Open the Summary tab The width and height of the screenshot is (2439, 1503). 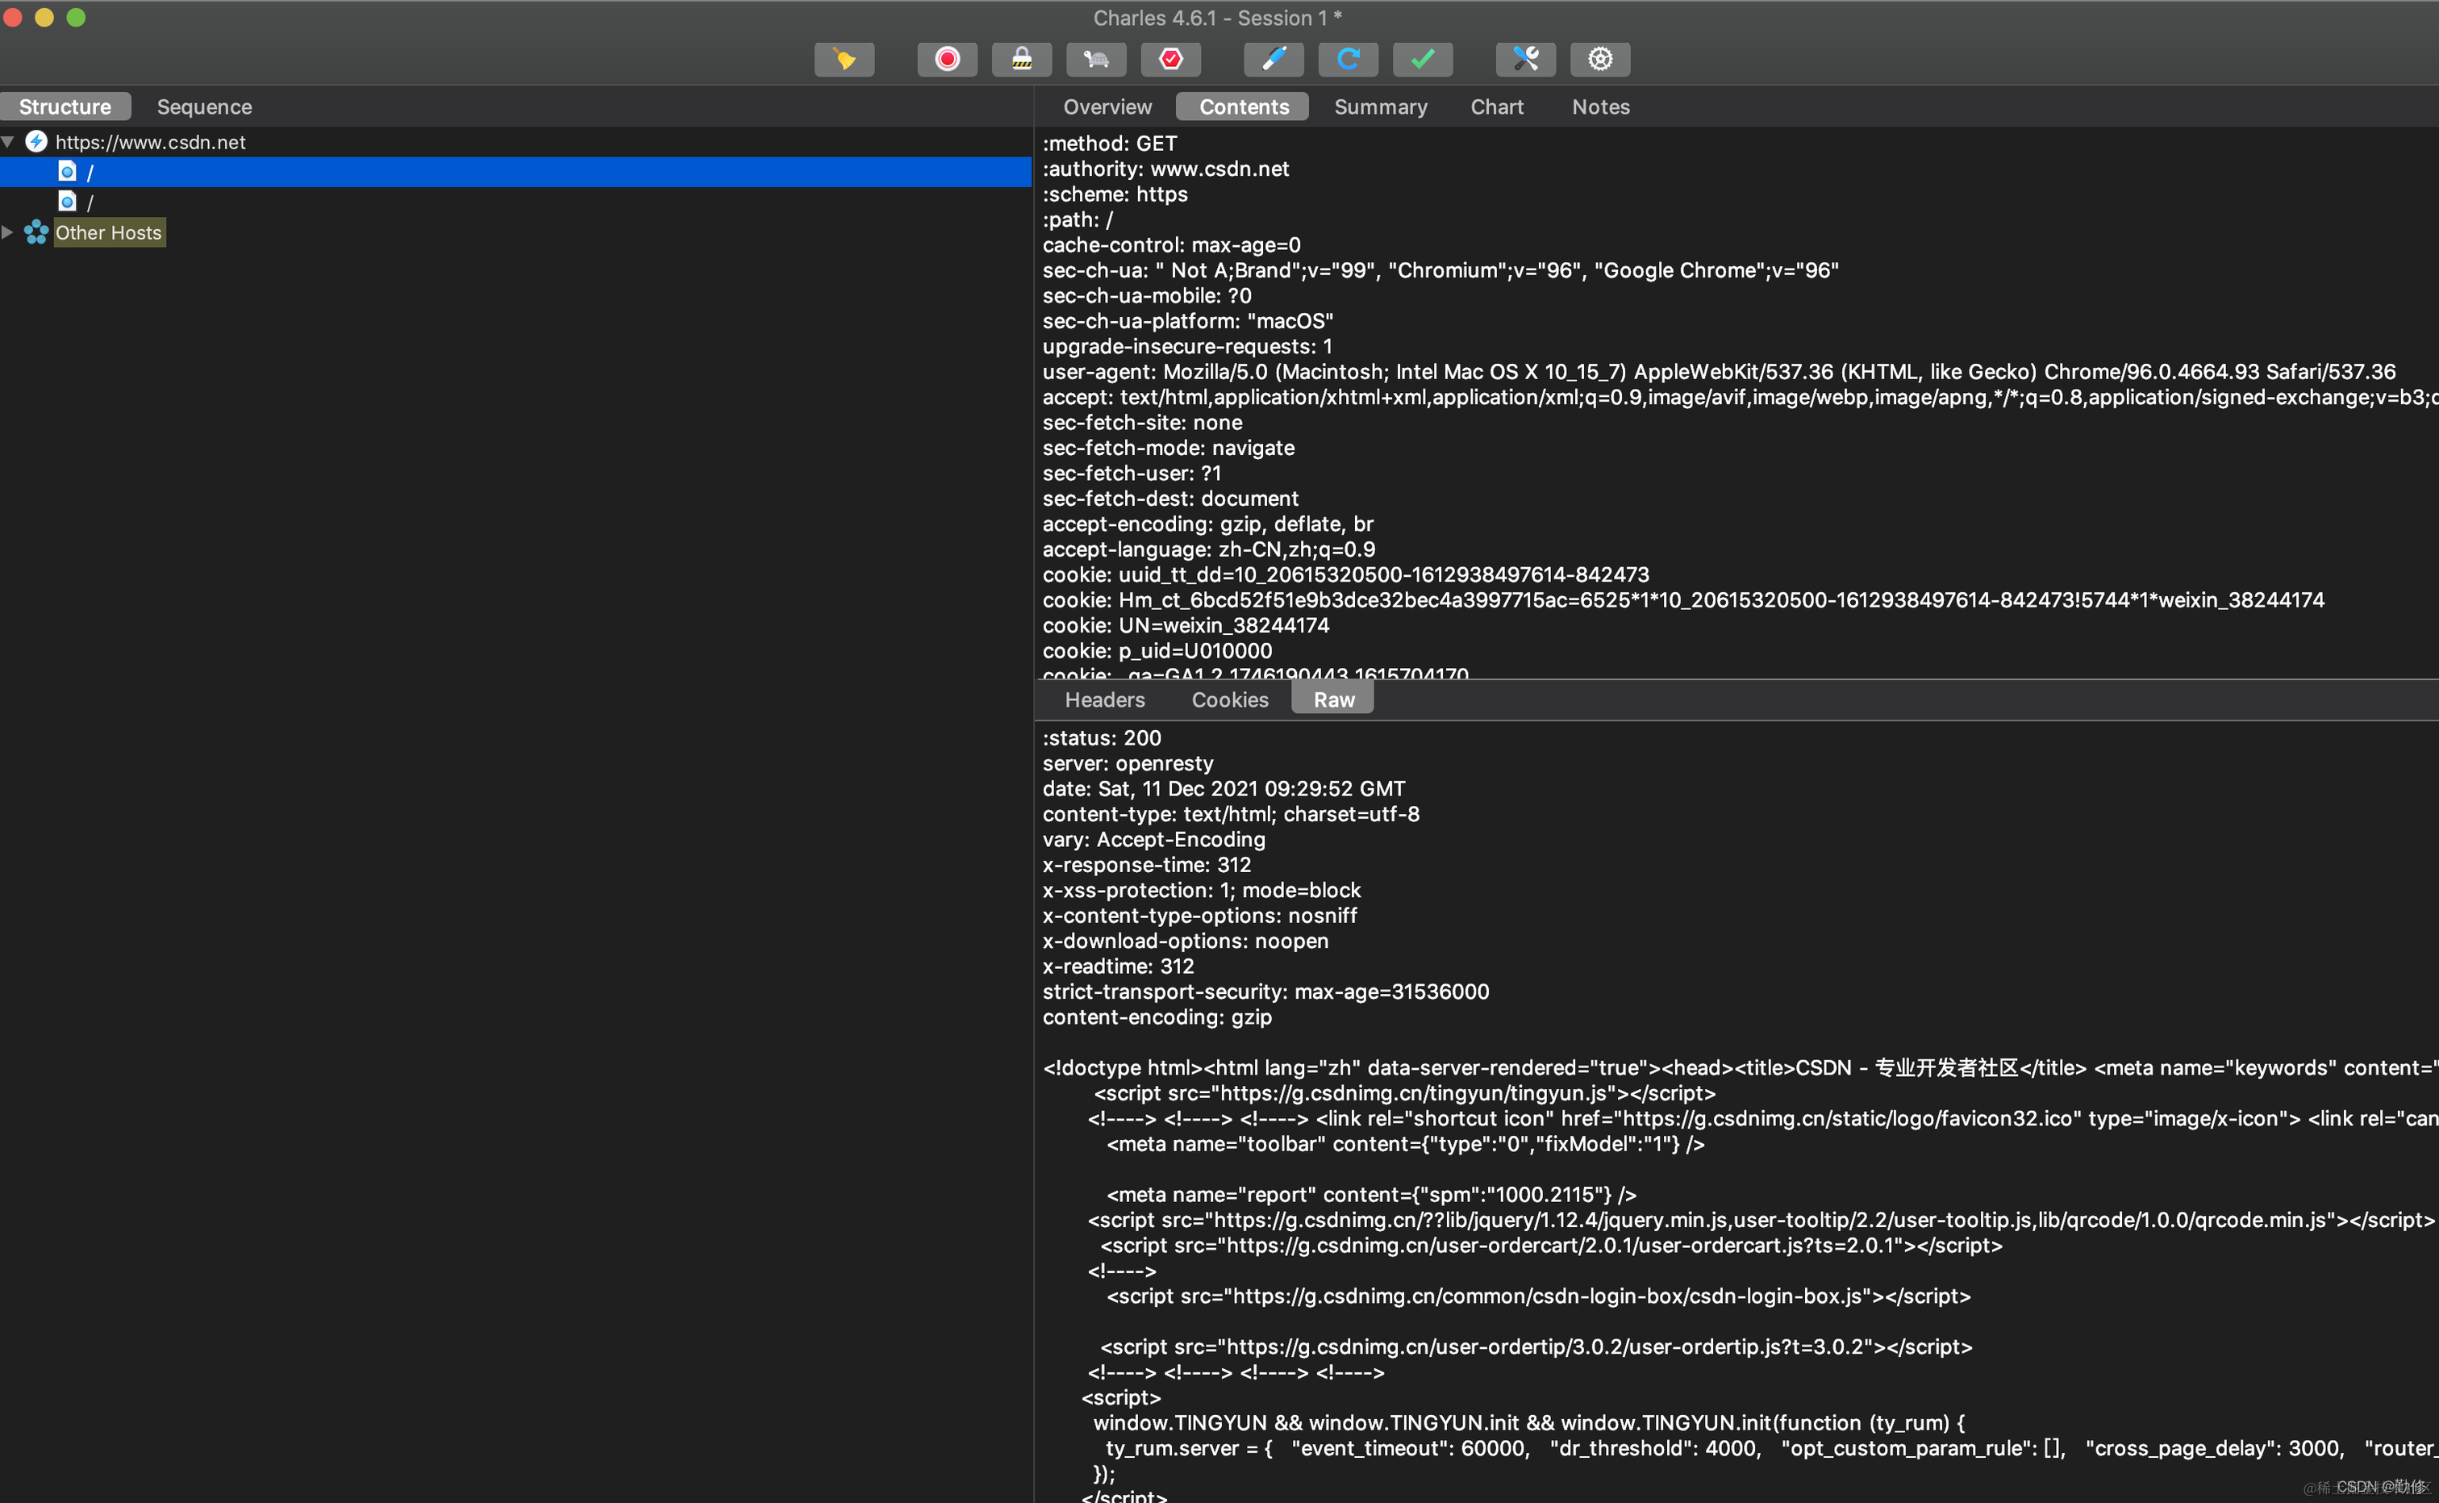pyautogui.click(x=1380, y=106)
